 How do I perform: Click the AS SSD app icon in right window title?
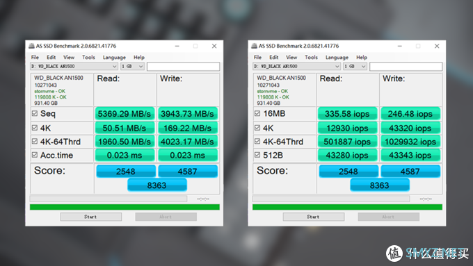(254, 46)
